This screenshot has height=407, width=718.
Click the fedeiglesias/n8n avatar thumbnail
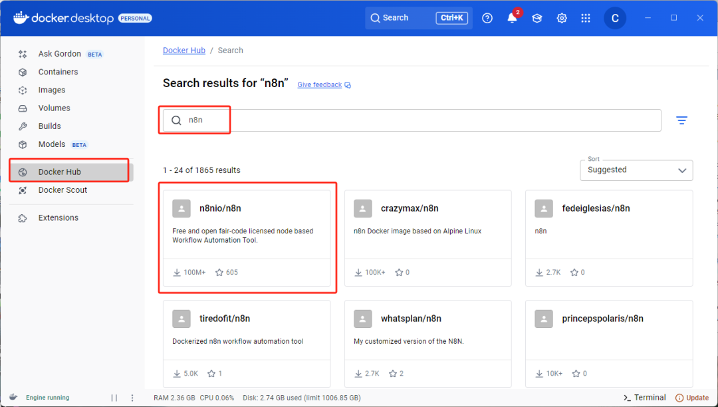[x=544, y=208]
